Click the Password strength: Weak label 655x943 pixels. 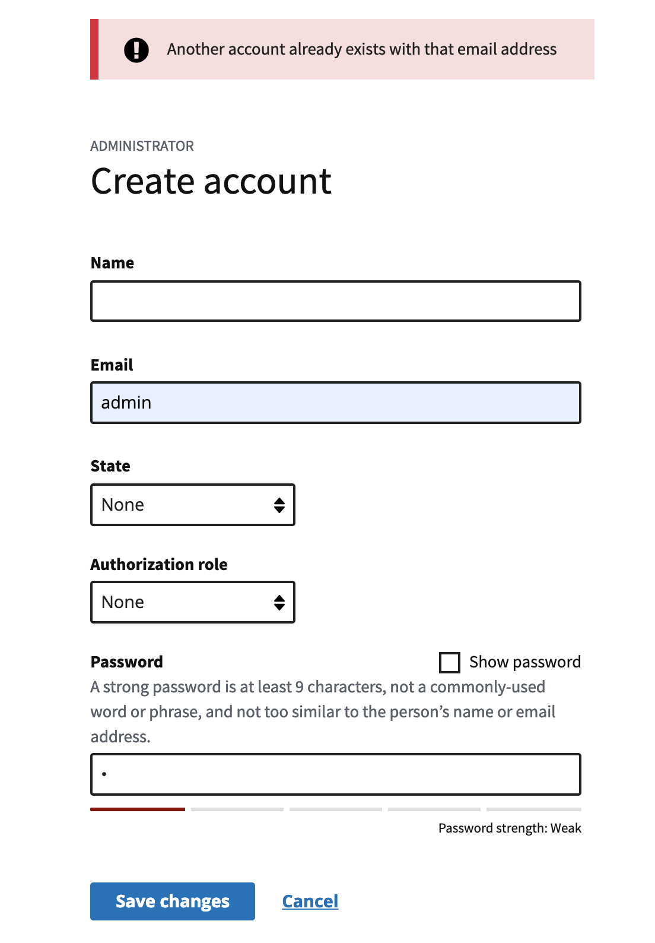pos(510,828)
